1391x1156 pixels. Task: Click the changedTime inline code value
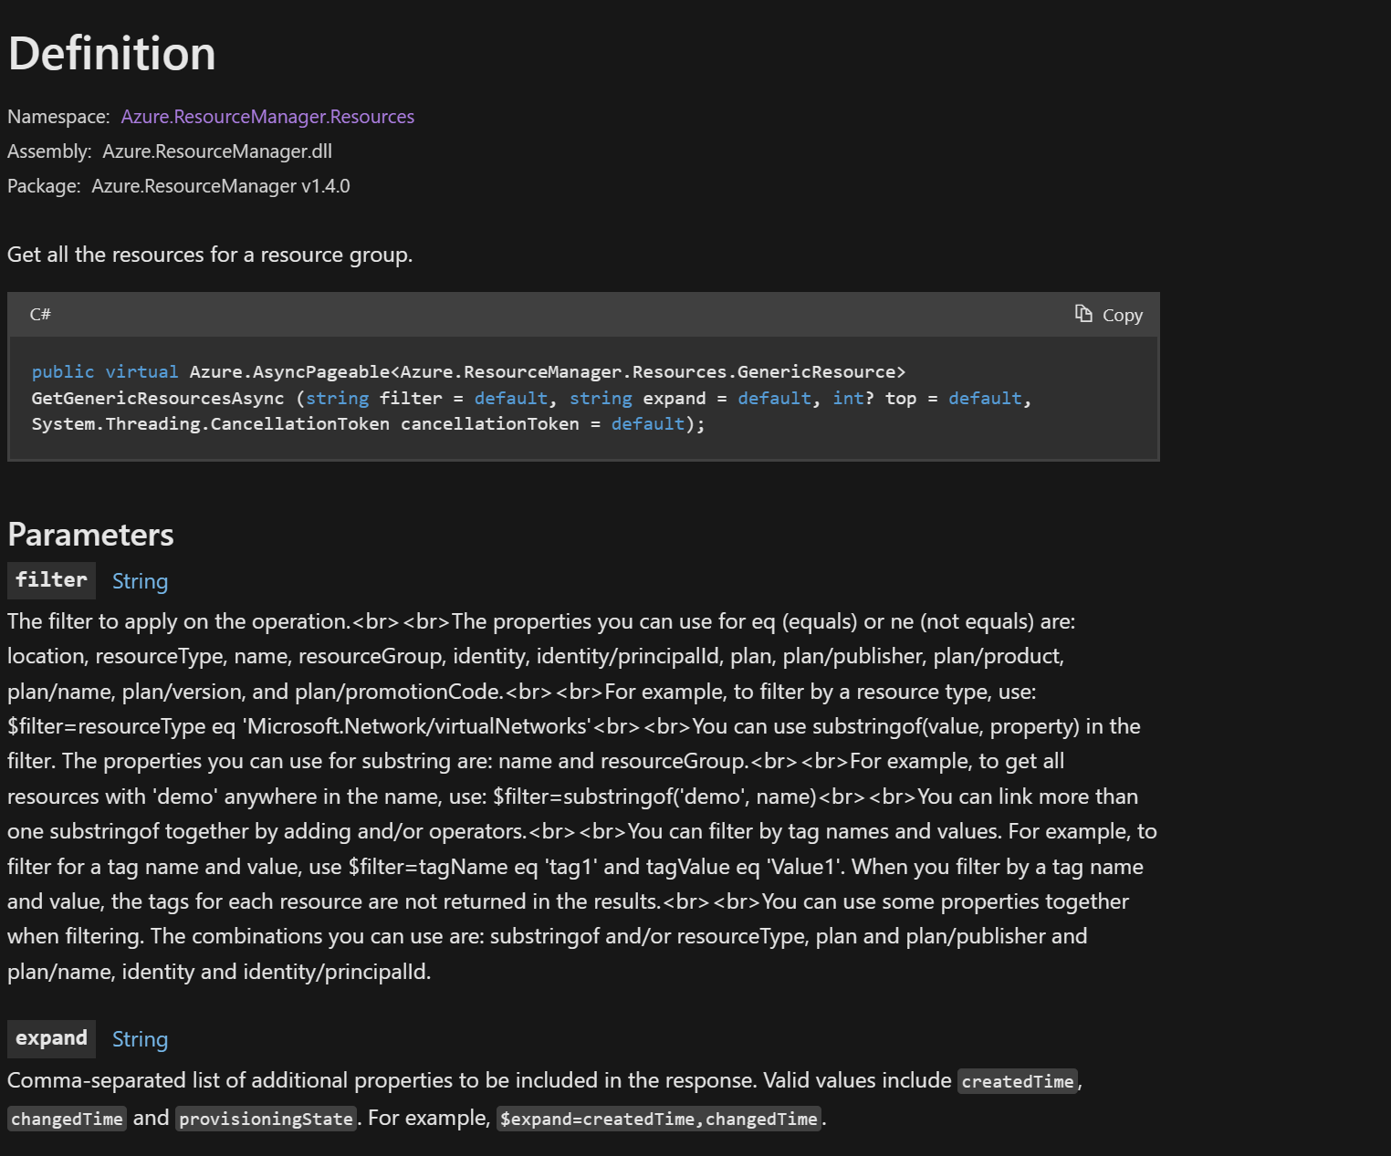click(x=66, y=1119)
